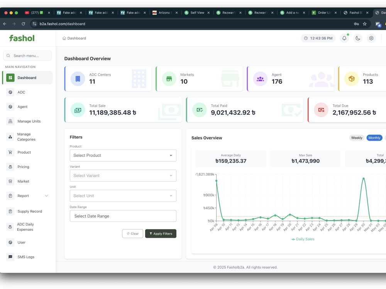
Task: Open the Manage Units page
Action: 29,121
